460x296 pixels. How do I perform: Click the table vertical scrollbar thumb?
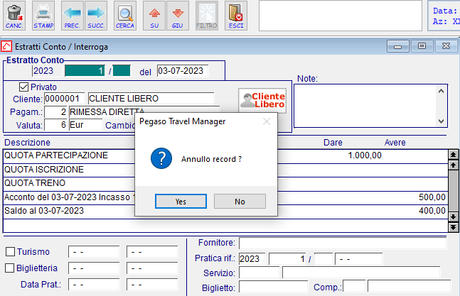(454, 191)
